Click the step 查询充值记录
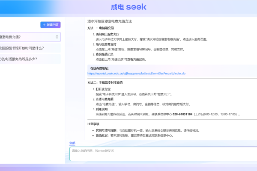Image resolution: width=257 pixels, height=171 pixels. [105, 54]
